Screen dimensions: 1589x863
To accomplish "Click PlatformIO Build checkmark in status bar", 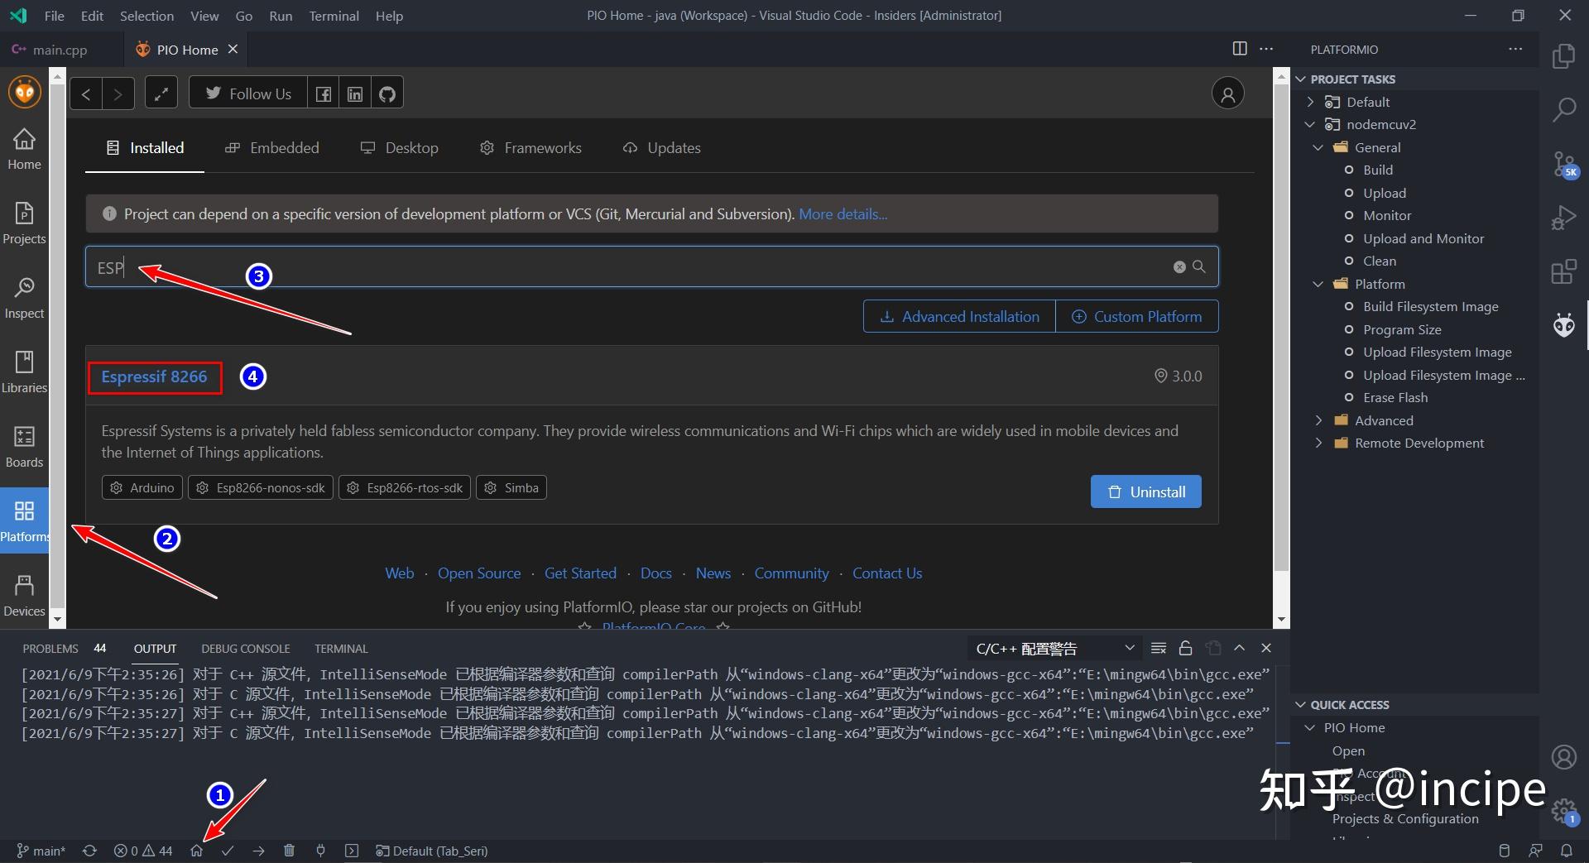I will click(228, 851).
